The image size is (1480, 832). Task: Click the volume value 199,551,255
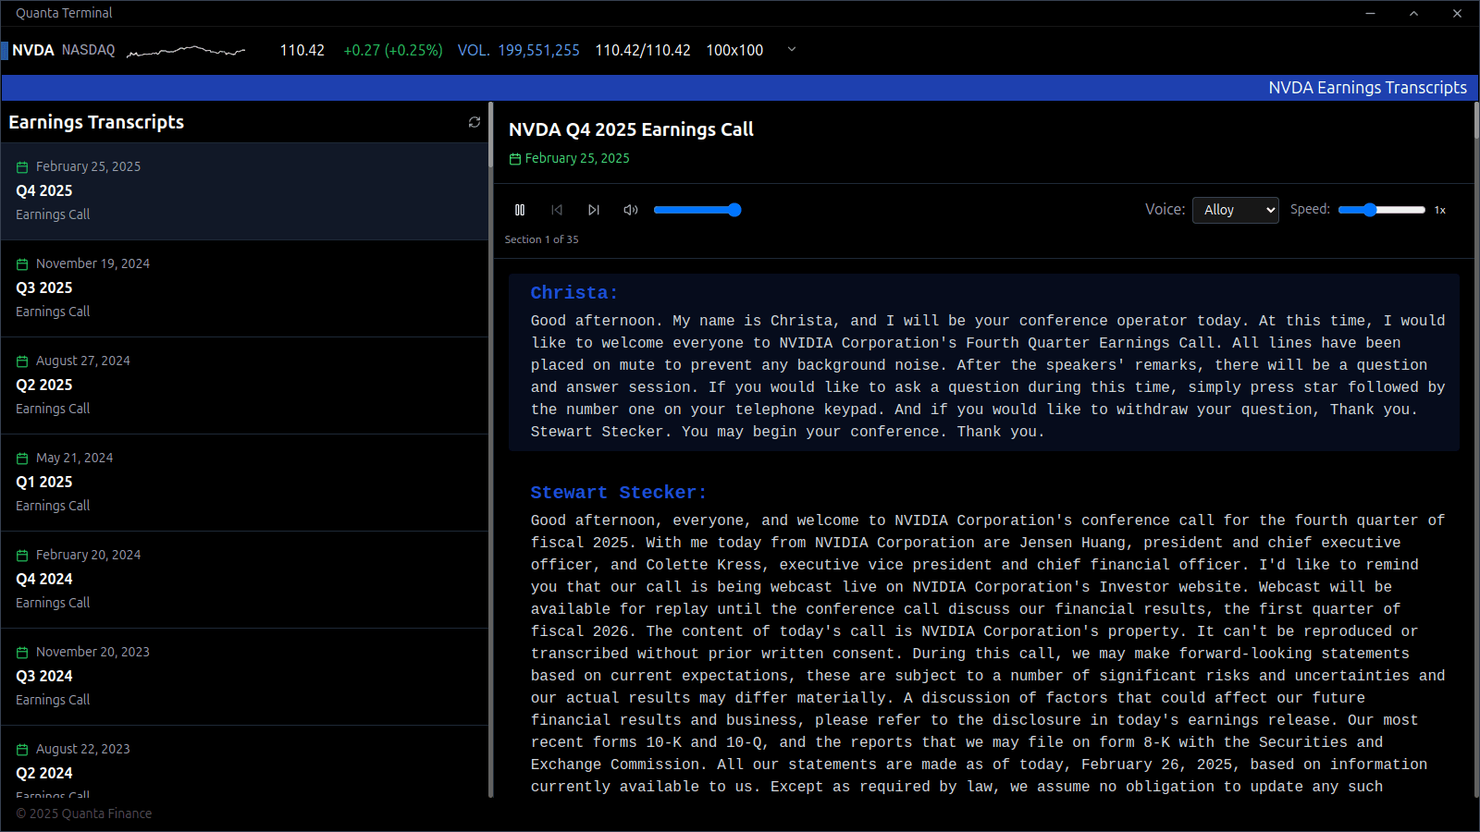(x=539, y=50)
